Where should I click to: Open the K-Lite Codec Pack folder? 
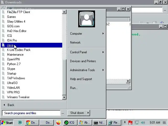[31, 50]
